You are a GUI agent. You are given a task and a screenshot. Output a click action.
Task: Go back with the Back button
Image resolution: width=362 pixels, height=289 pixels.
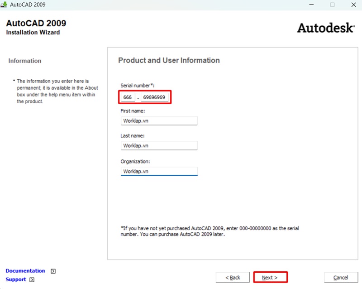(x=233, y=277)
